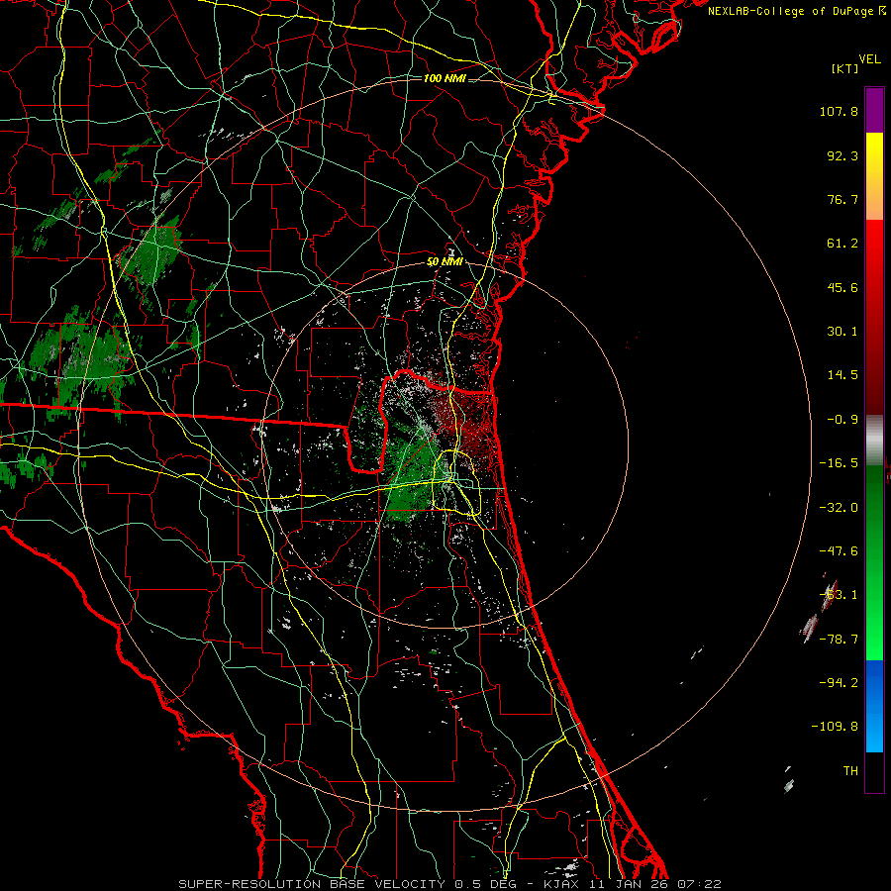Pick the gray near-zero segment of the color bar
891x891 pixels.
tap(874, 439)
